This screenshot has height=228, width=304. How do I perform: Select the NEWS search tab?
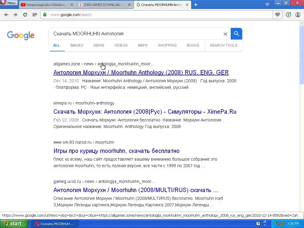[x=99, y=45]
